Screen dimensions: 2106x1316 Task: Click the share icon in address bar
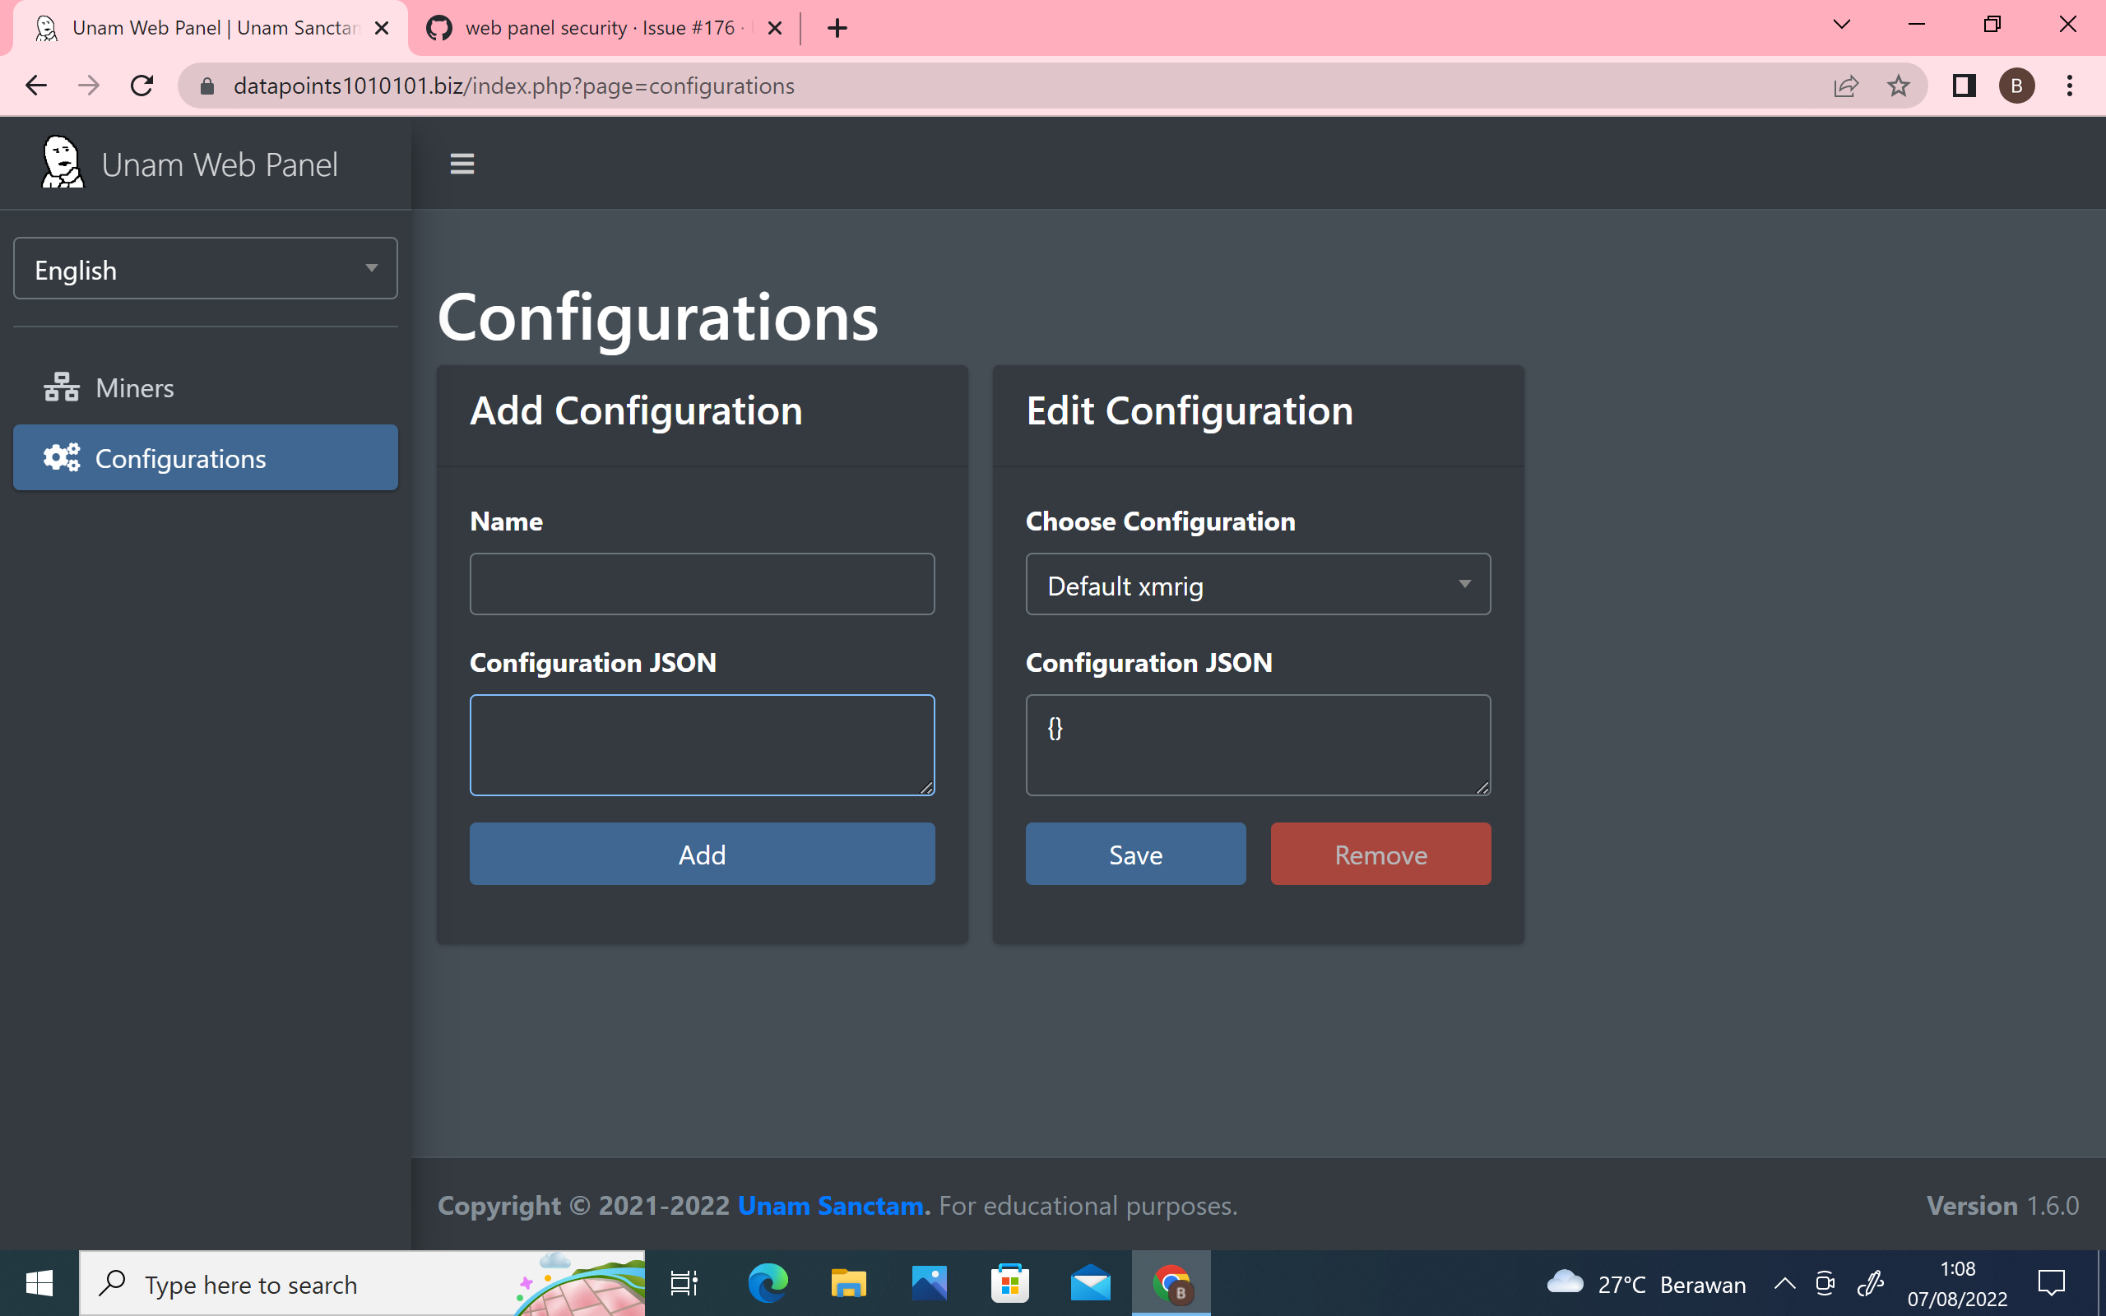coord(1847,86)
